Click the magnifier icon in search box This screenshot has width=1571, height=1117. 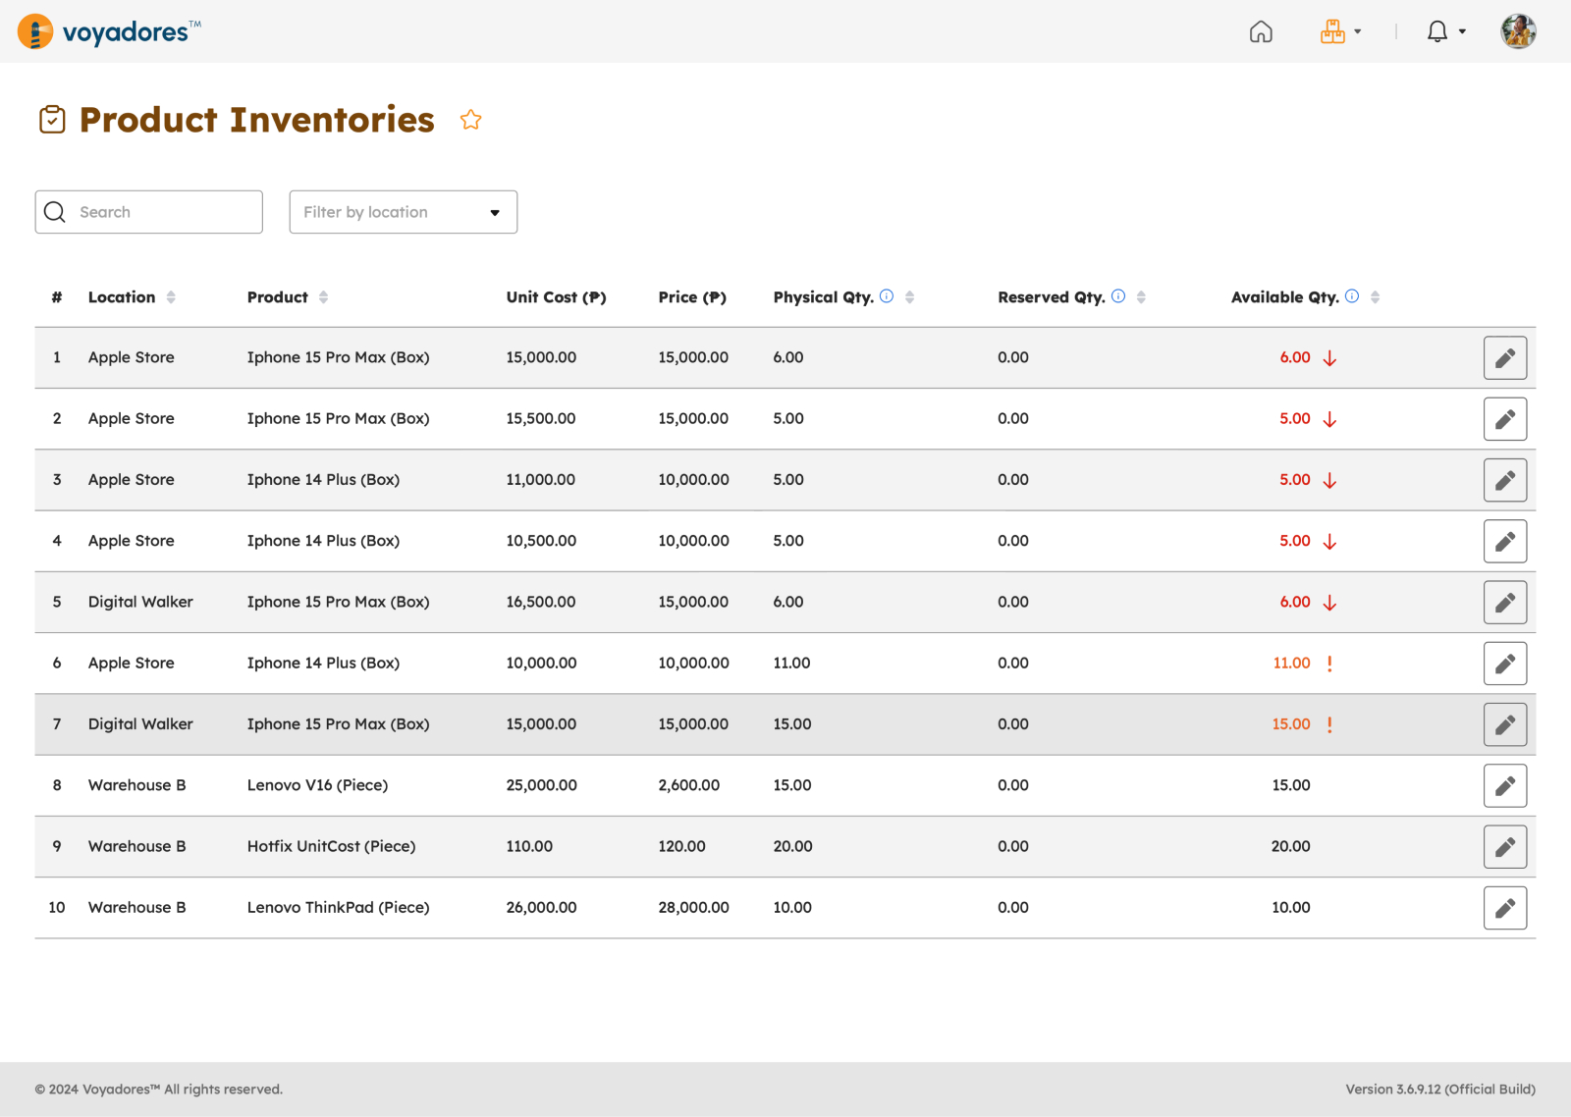(55, 212)
